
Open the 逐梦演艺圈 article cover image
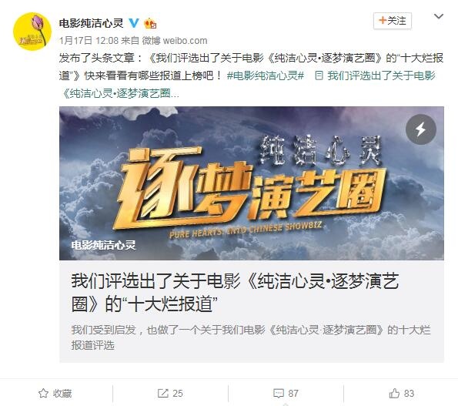point(252,183)
